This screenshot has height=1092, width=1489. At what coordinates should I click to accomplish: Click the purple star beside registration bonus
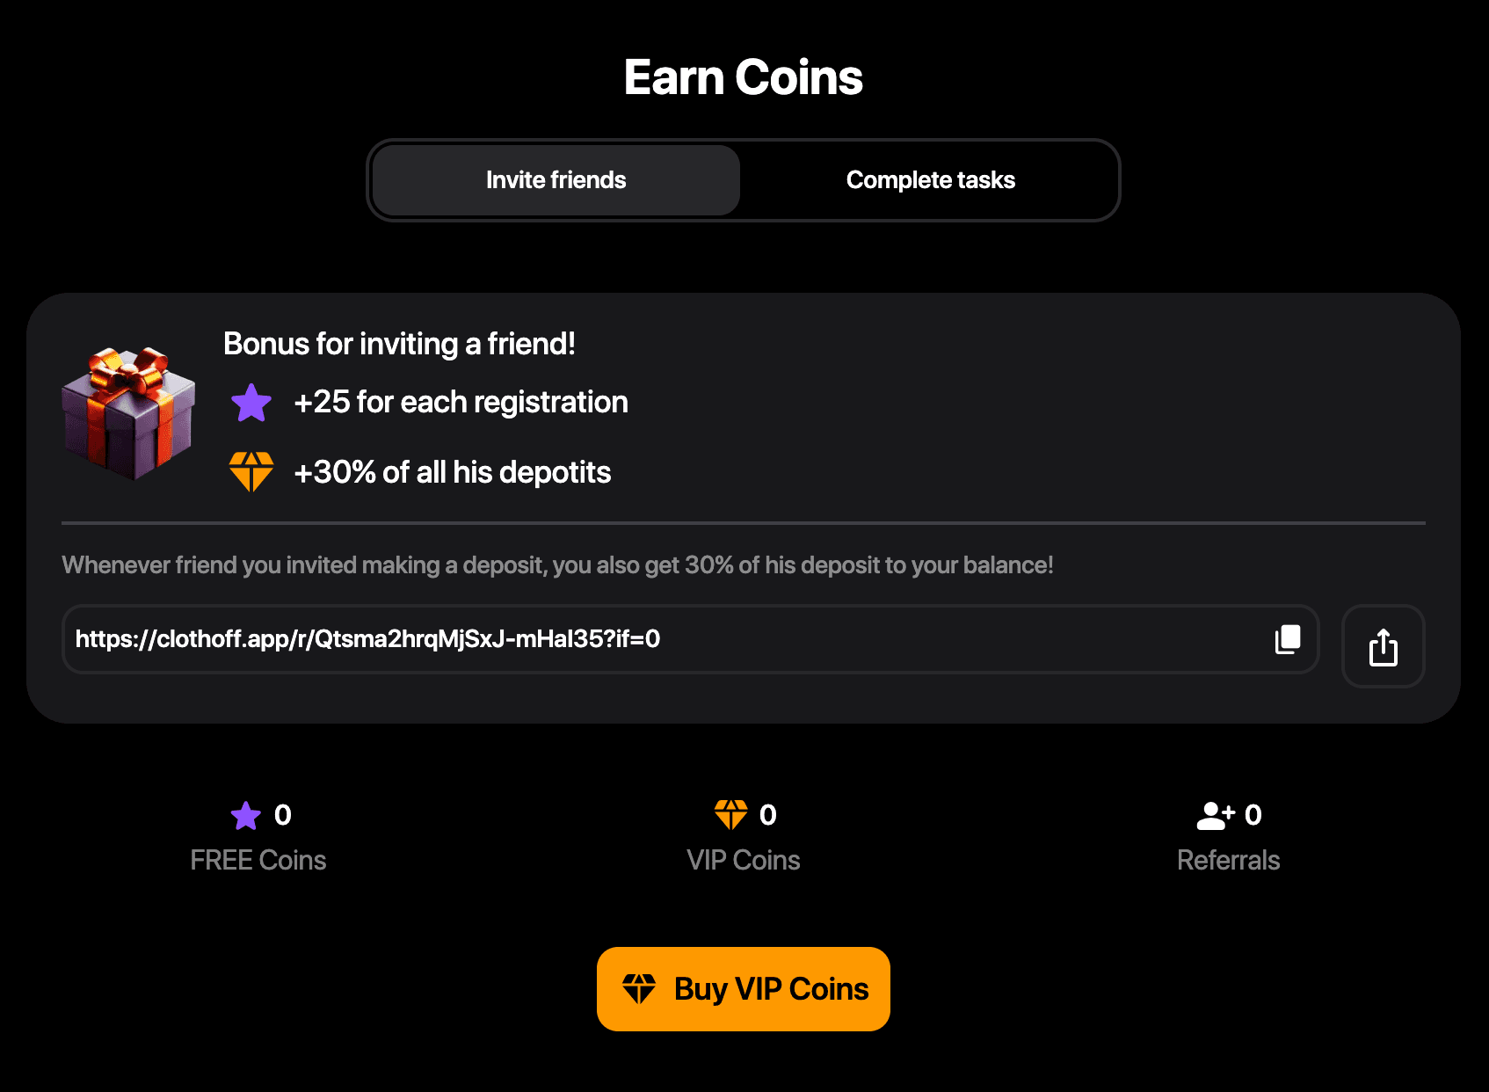251,403
